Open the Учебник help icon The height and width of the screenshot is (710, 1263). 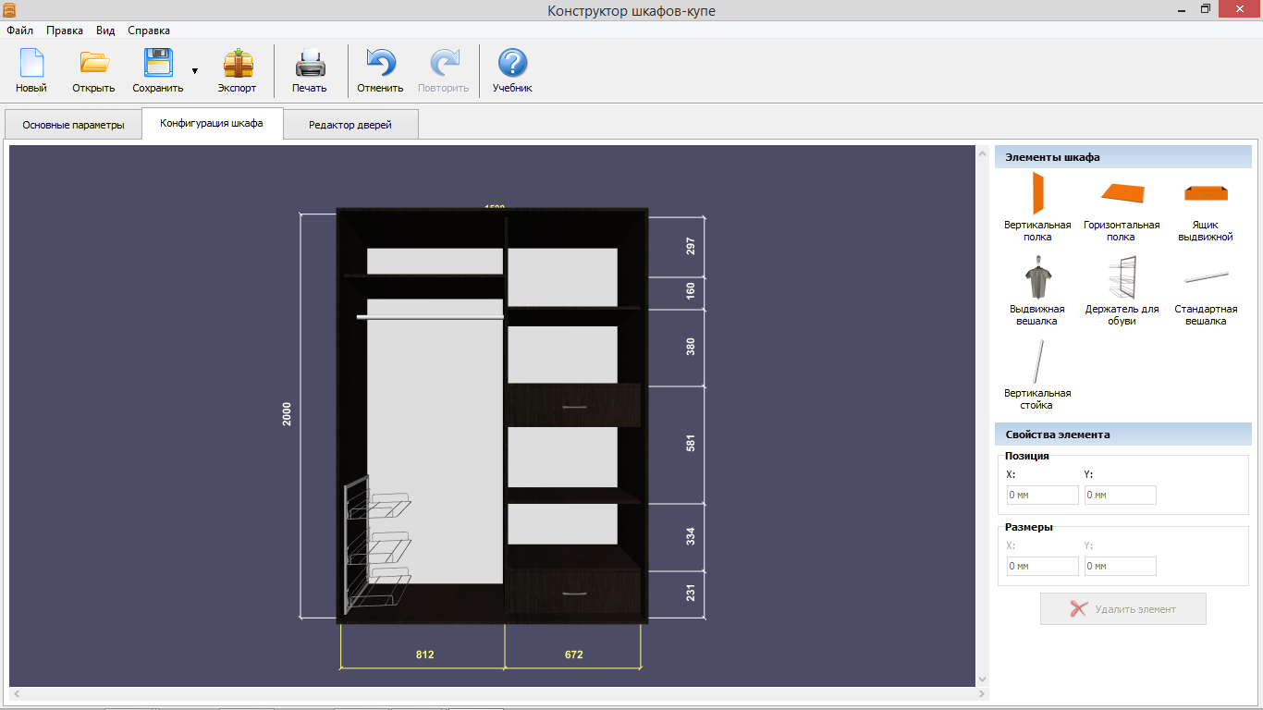[512, 63]
